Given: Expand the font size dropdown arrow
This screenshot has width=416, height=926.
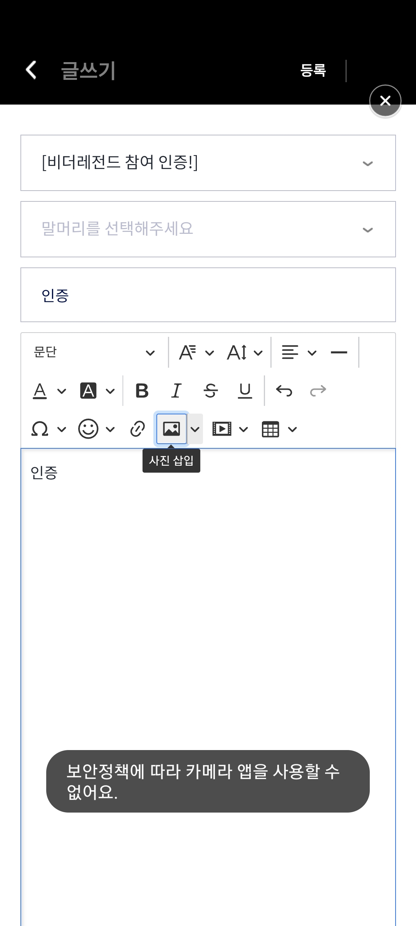Looking at the screenshot, I should pyautogui.click(x=258, y=353).
